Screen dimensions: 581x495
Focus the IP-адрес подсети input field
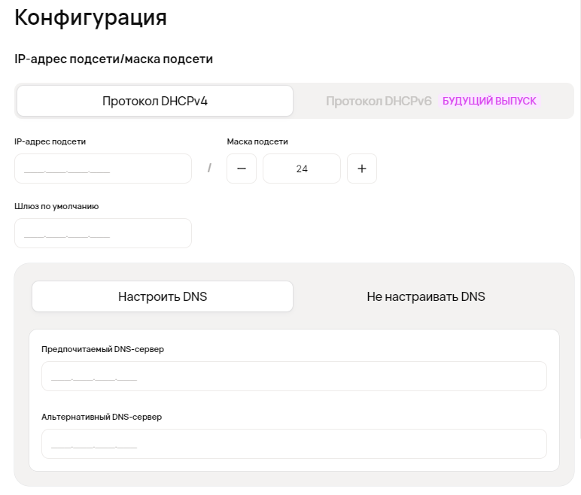coord(103,169)
